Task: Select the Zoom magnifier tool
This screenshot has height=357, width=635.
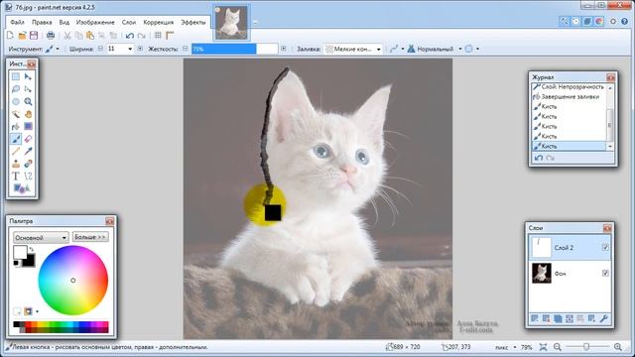Action: click(x=28, y=101)
